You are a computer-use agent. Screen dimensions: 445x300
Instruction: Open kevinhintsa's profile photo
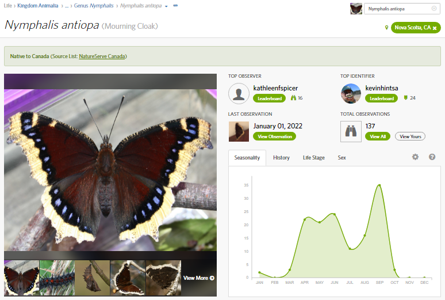pyautogui.click(x=351, y=93)
